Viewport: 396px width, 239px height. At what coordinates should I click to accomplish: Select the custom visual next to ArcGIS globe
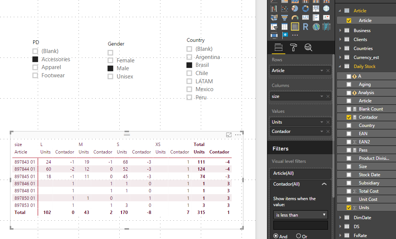(326, 27)
